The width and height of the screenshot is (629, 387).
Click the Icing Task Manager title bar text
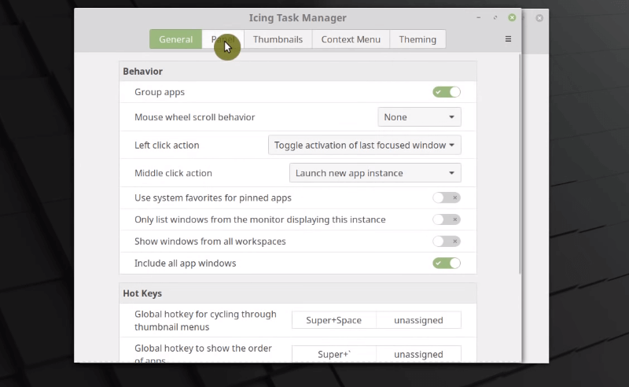(x=297, y=18)
